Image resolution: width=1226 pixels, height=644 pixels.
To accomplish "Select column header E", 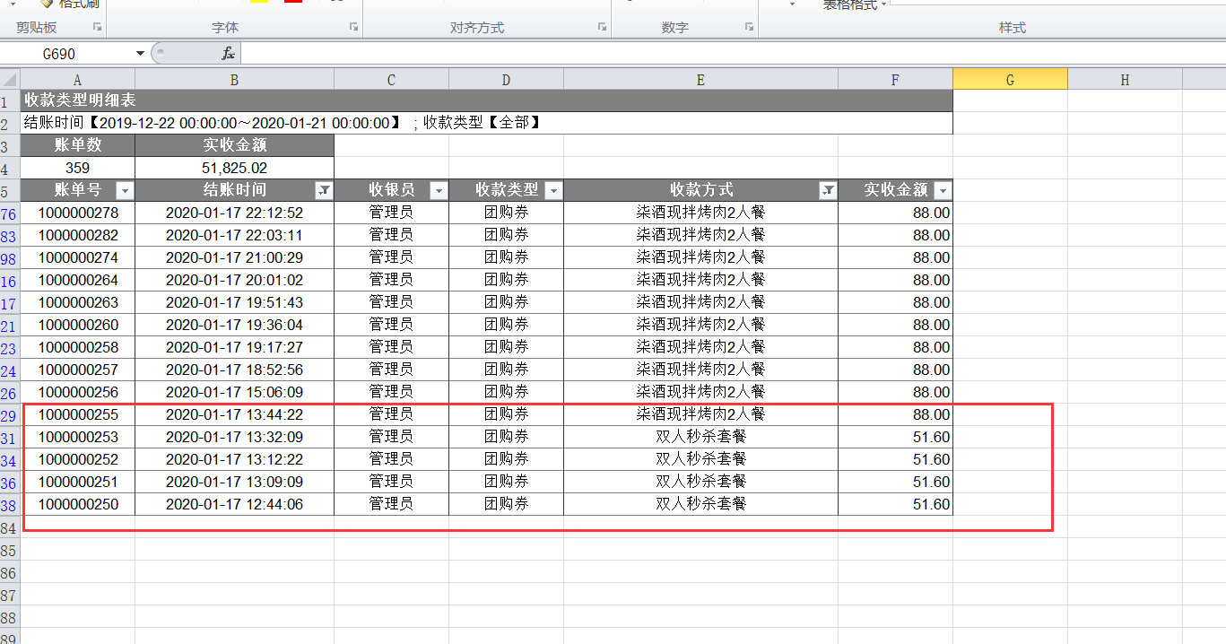I will pyautogui.click(x=700, y=79).
